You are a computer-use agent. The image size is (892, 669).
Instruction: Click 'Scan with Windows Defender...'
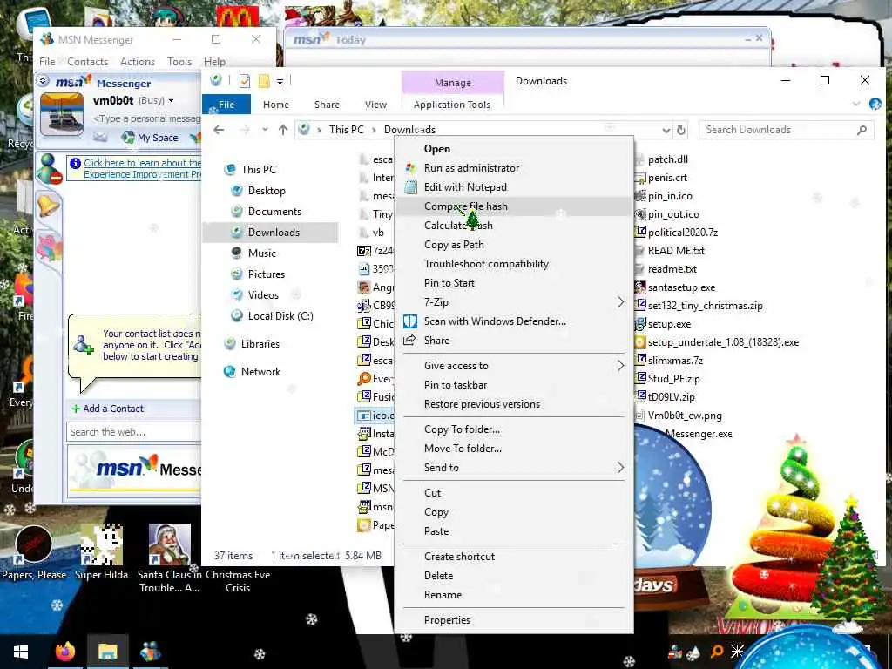click(x=495, y=321)
